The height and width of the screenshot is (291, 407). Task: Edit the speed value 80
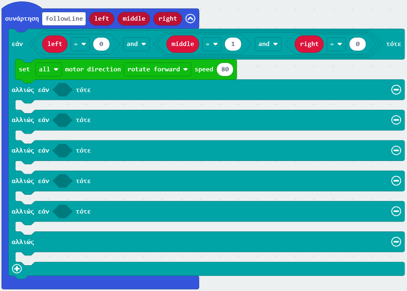point(225,69)
